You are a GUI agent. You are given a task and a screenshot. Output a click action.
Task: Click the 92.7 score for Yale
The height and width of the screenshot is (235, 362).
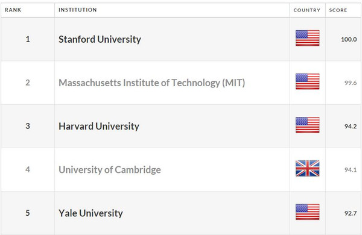coord(351,213)
